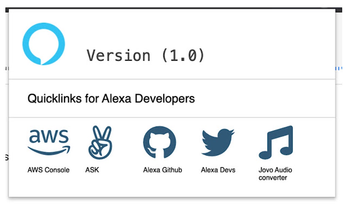
Task: Click the AWS Console label
Action: [49, 170]
